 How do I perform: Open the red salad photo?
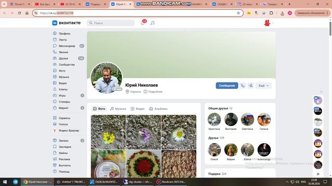point(143,164)
